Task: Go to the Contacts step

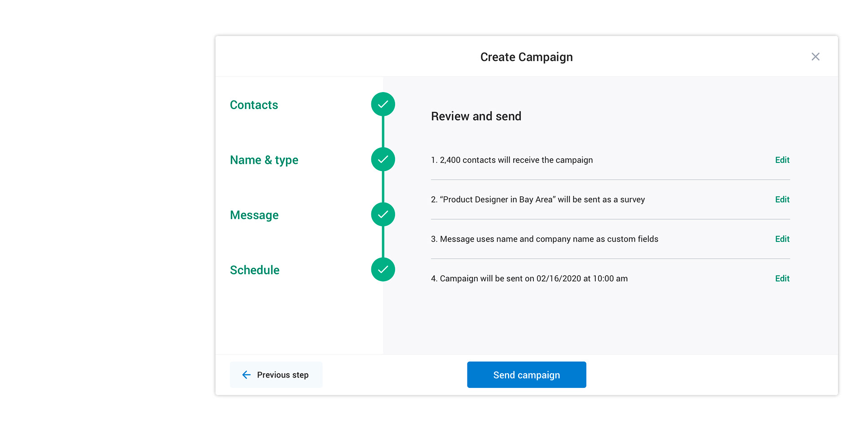Action: click(x=254, y=105)
